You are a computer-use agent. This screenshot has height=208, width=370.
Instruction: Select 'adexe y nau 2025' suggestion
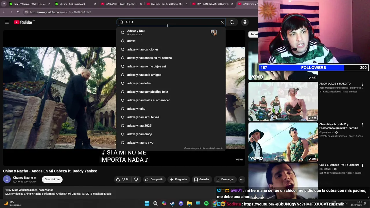click(171, 126)
